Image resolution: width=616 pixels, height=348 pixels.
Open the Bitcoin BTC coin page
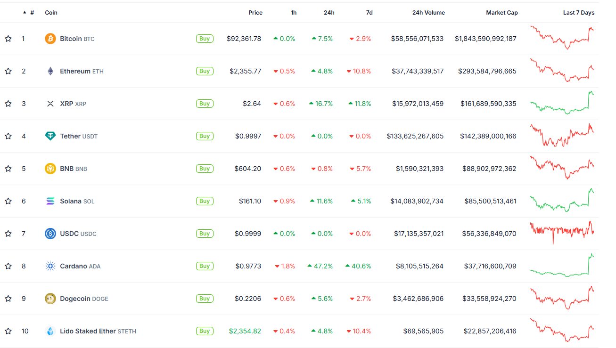(77, 39)
